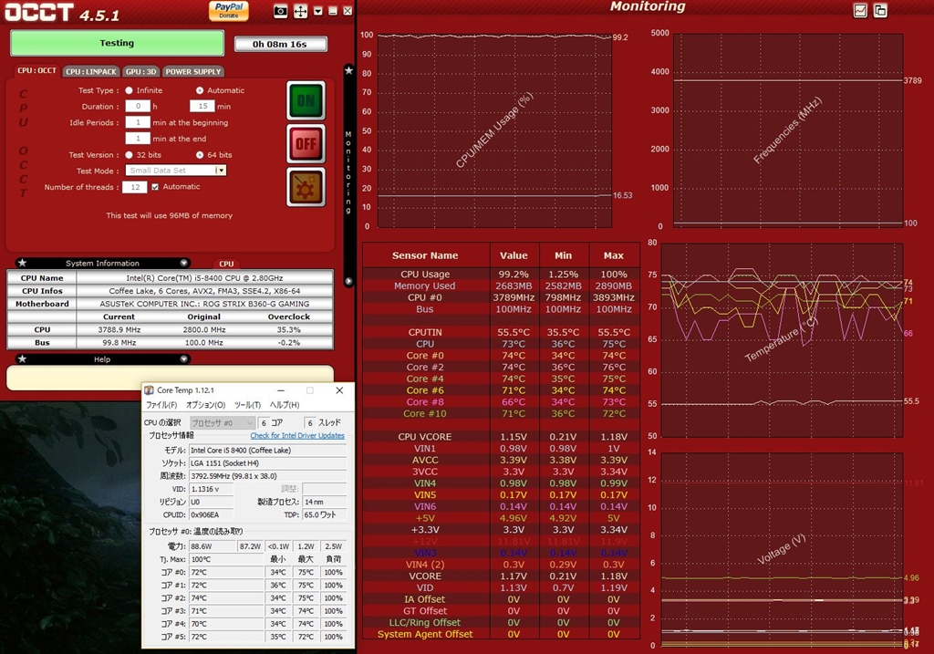Click the idle minutes at the end field
Viewport: 934px width, 654px height.
pos(138,138)
